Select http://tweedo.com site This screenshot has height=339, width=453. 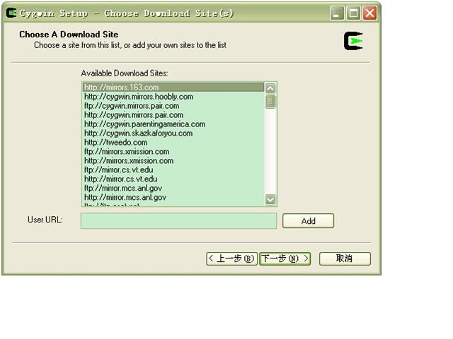click(173, 143)
